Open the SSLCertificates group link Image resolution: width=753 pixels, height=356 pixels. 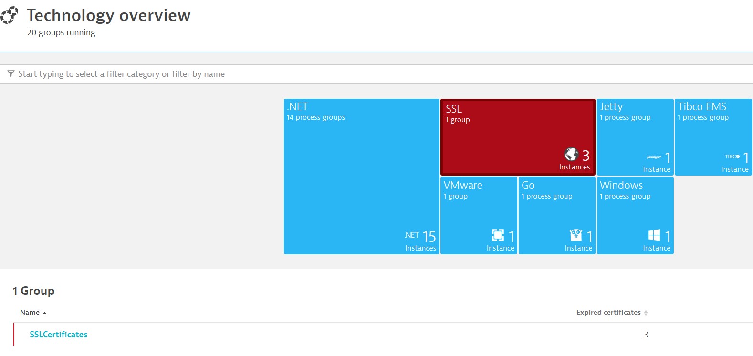(x=59, y=335)
